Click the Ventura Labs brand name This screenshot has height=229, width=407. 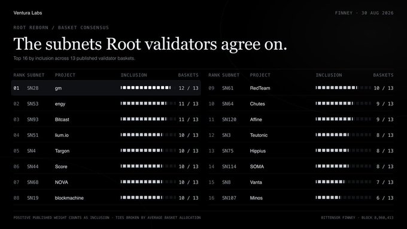point(28,13)
